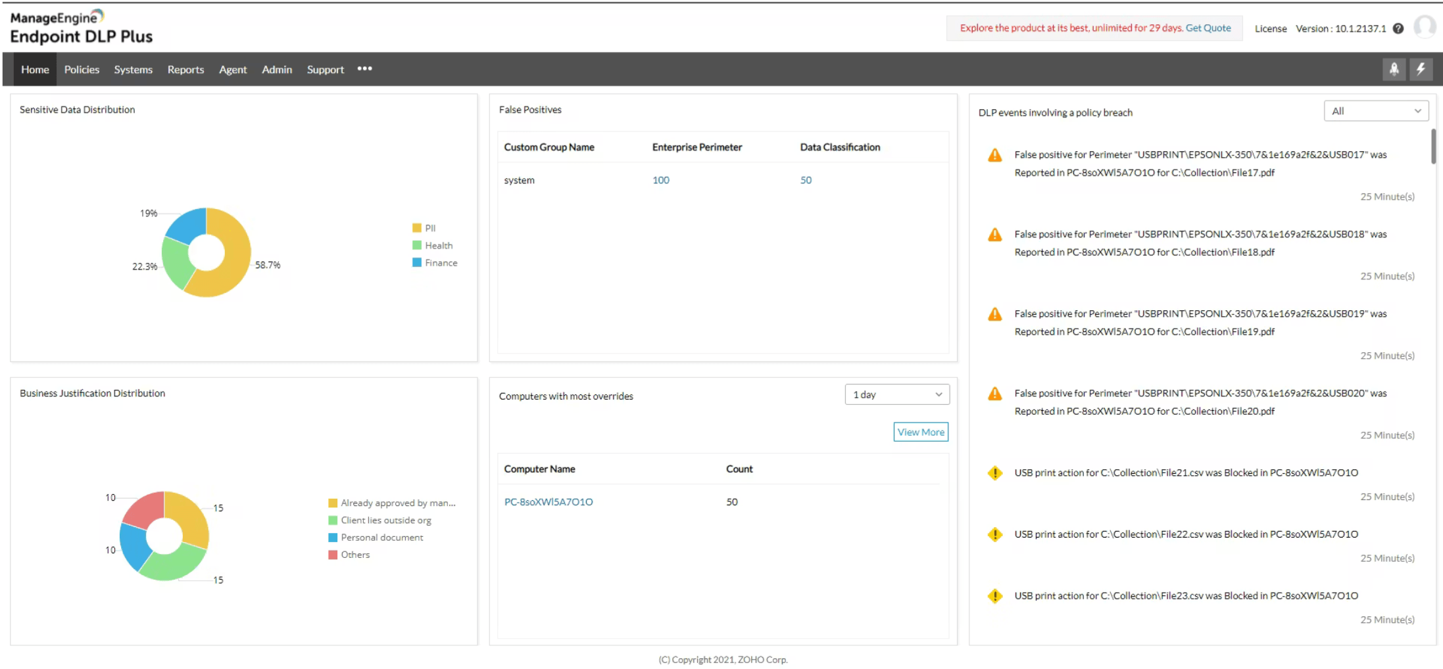This screenshot has height=669, width=1443.
Task: Open computer PC-8soXWI5A7O1O link
Action: (x=549, y=502)
